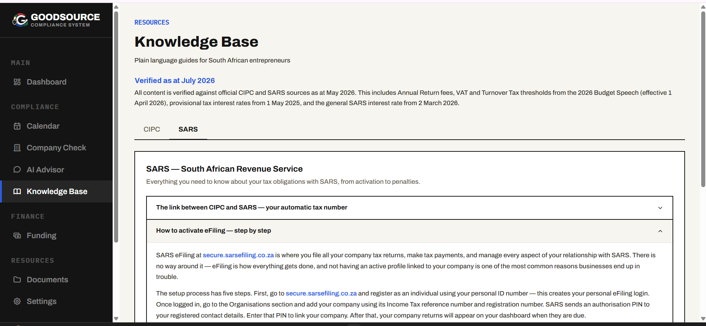Click the COMPLIANCE section label in sidebar

tap(35, 107)
